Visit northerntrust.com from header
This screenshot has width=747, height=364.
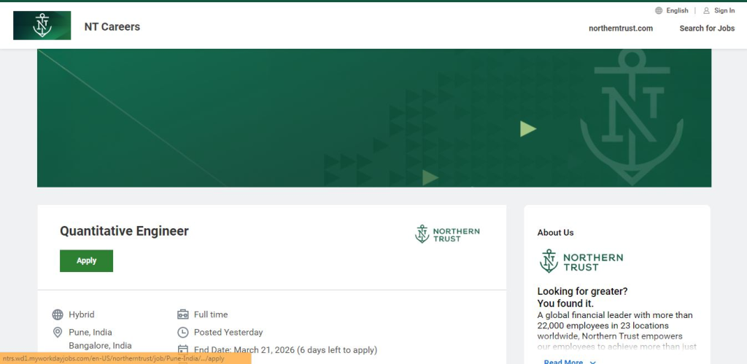point(621,28)
